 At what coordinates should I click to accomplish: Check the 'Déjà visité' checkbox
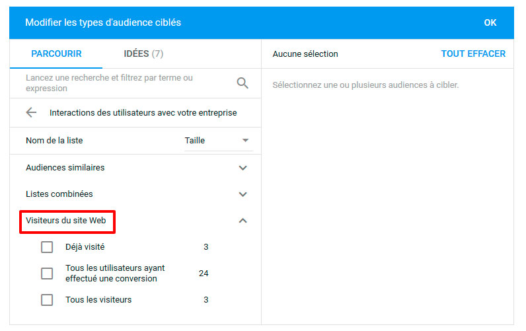(x=47, y=247)
